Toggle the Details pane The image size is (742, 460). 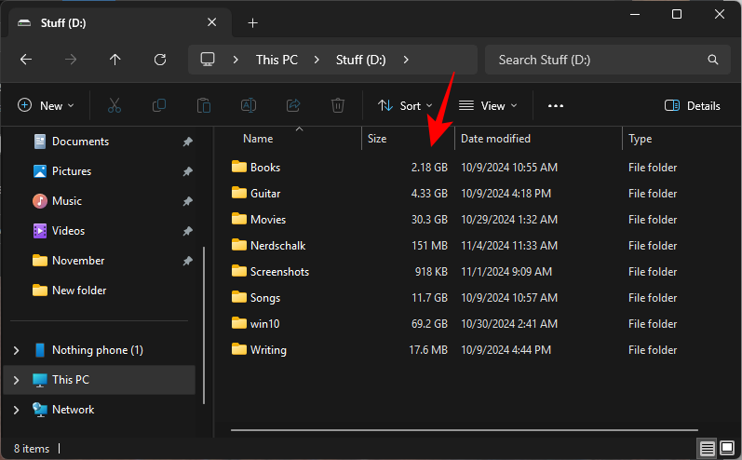693,106
